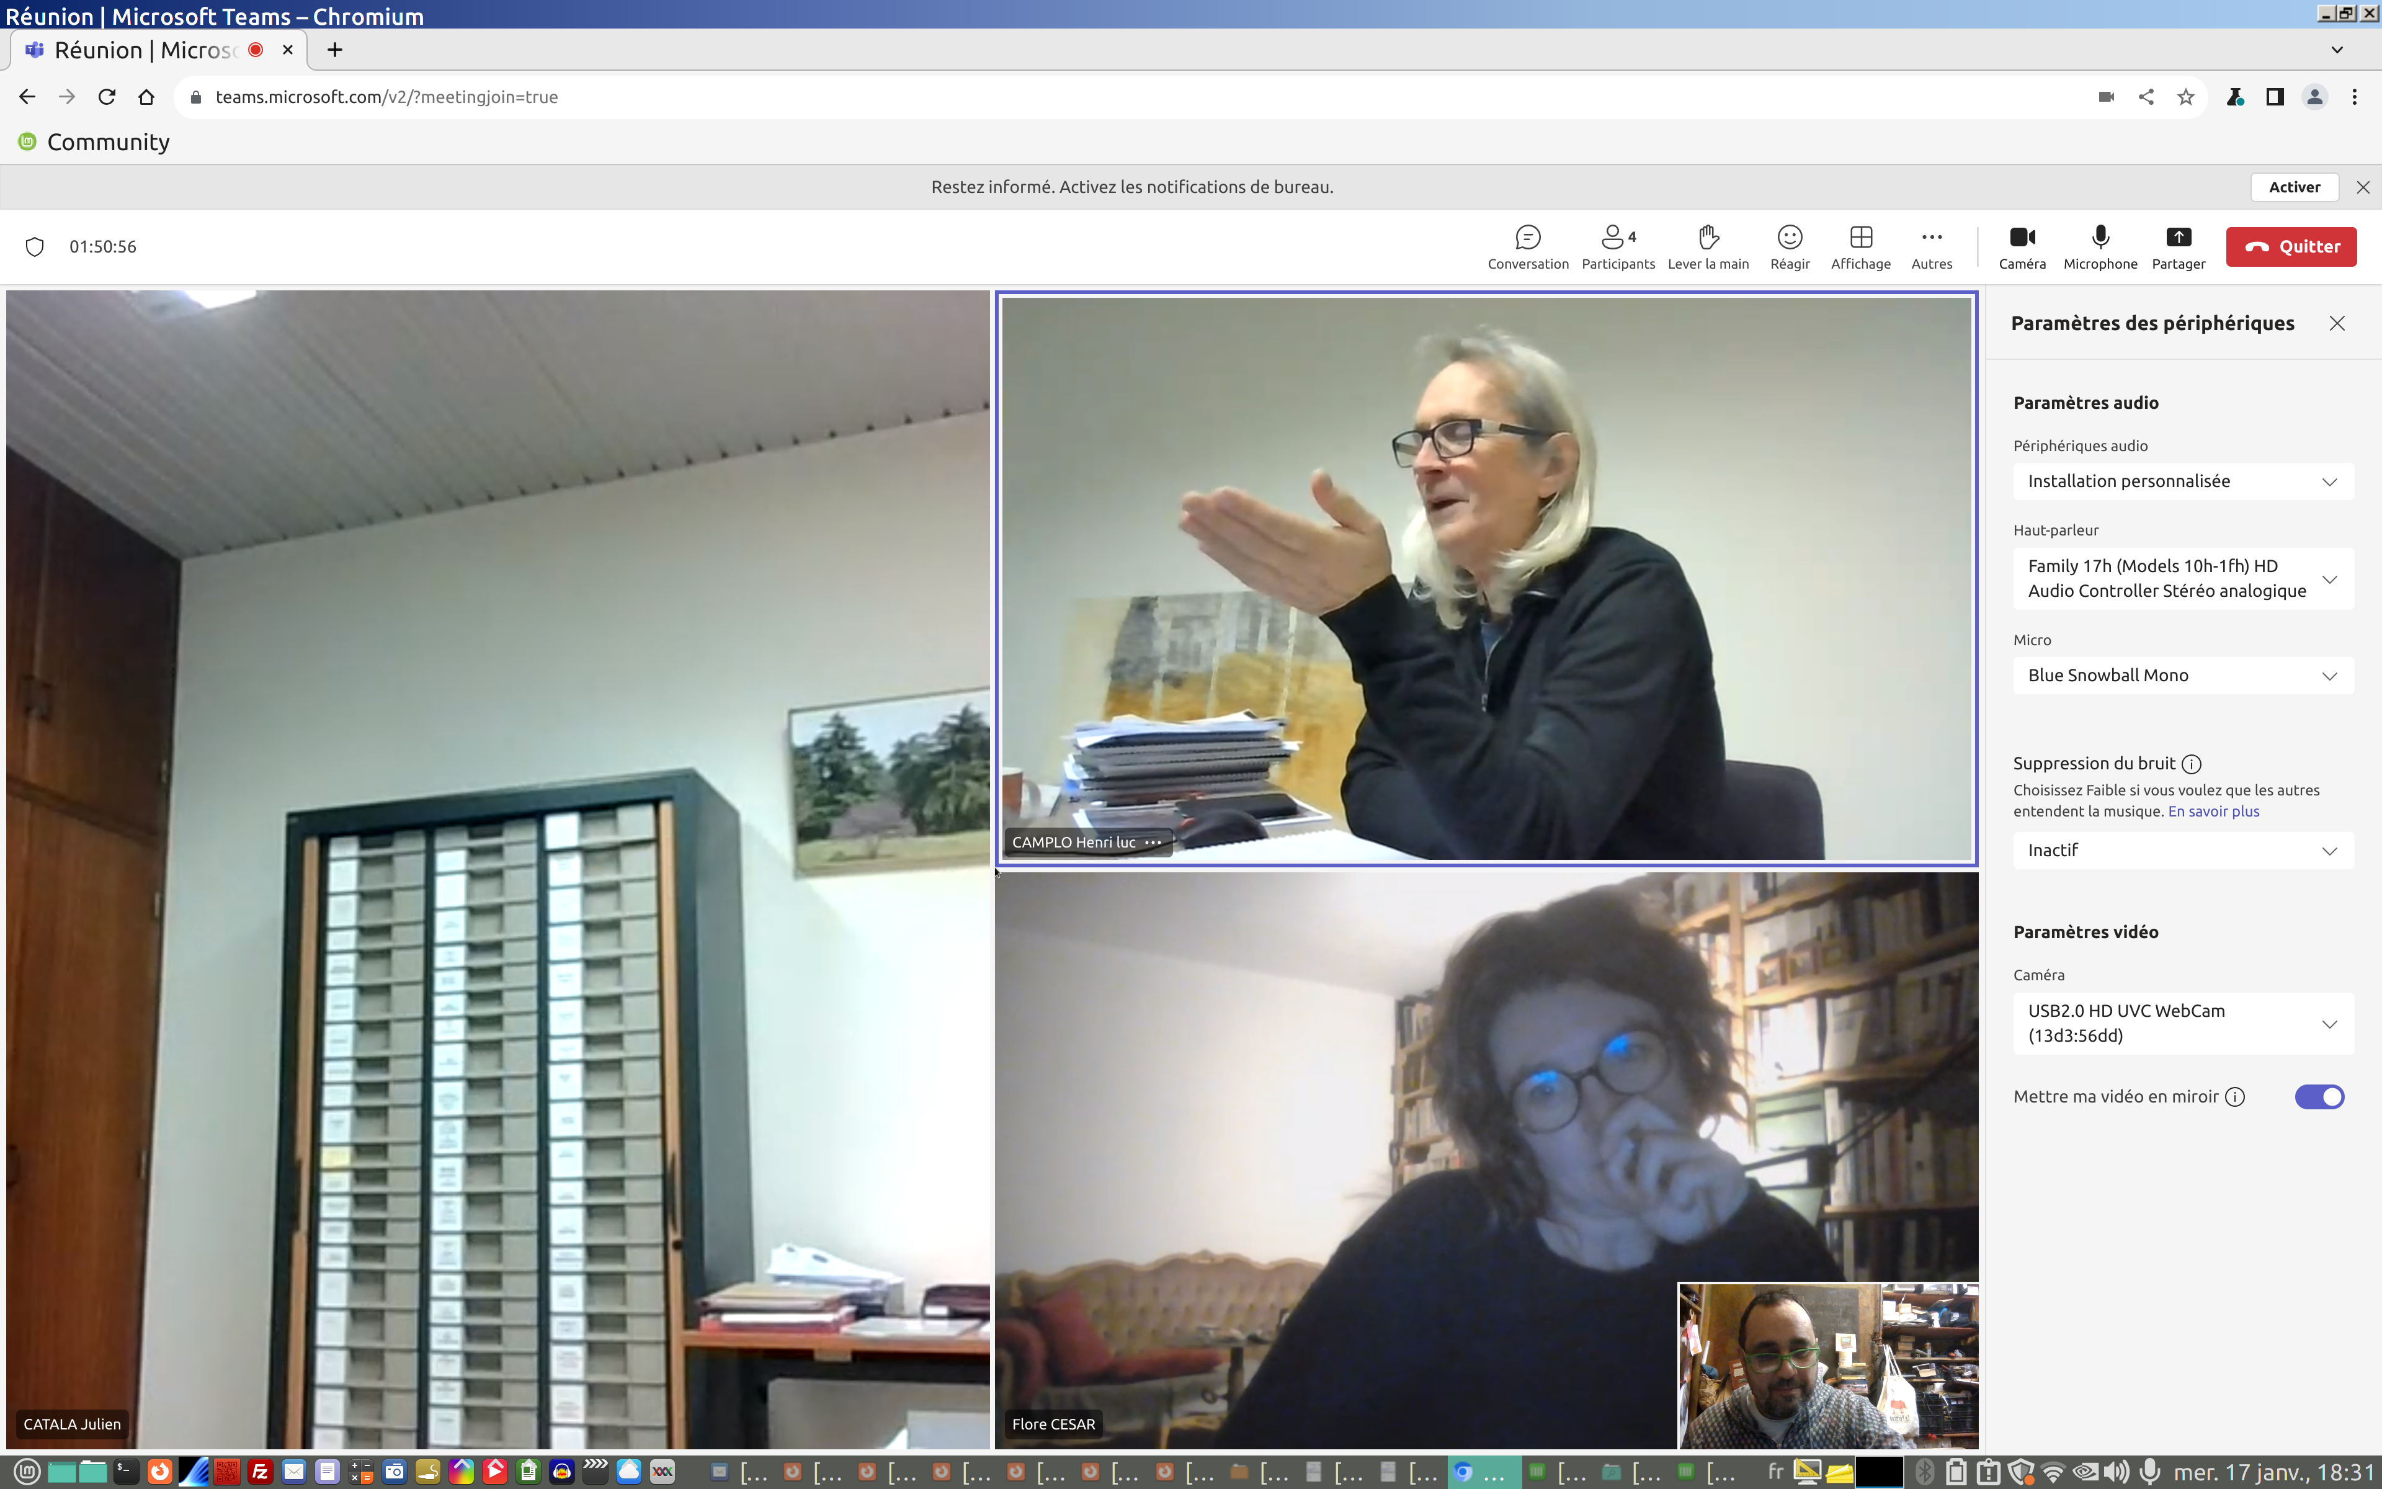Image resolution: width=2382 pixels, height=1489 pixels.
Task: Click the Activer notifications button
Action: pyautogui.click(x=2293, y=187)
